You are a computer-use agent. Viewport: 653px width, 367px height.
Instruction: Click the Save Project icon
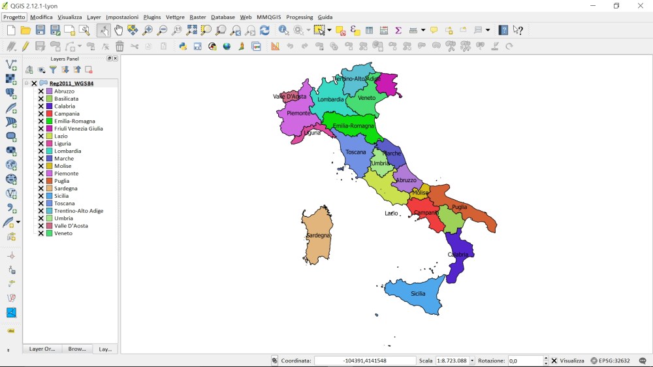(x=40, y=30)
